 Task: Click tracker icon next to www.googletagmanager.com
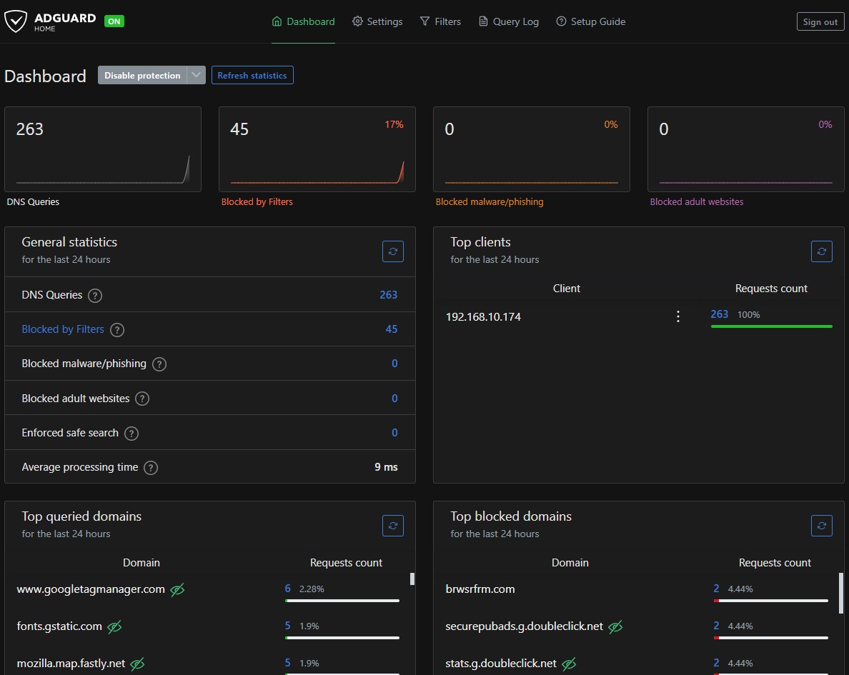click(177, 589)
